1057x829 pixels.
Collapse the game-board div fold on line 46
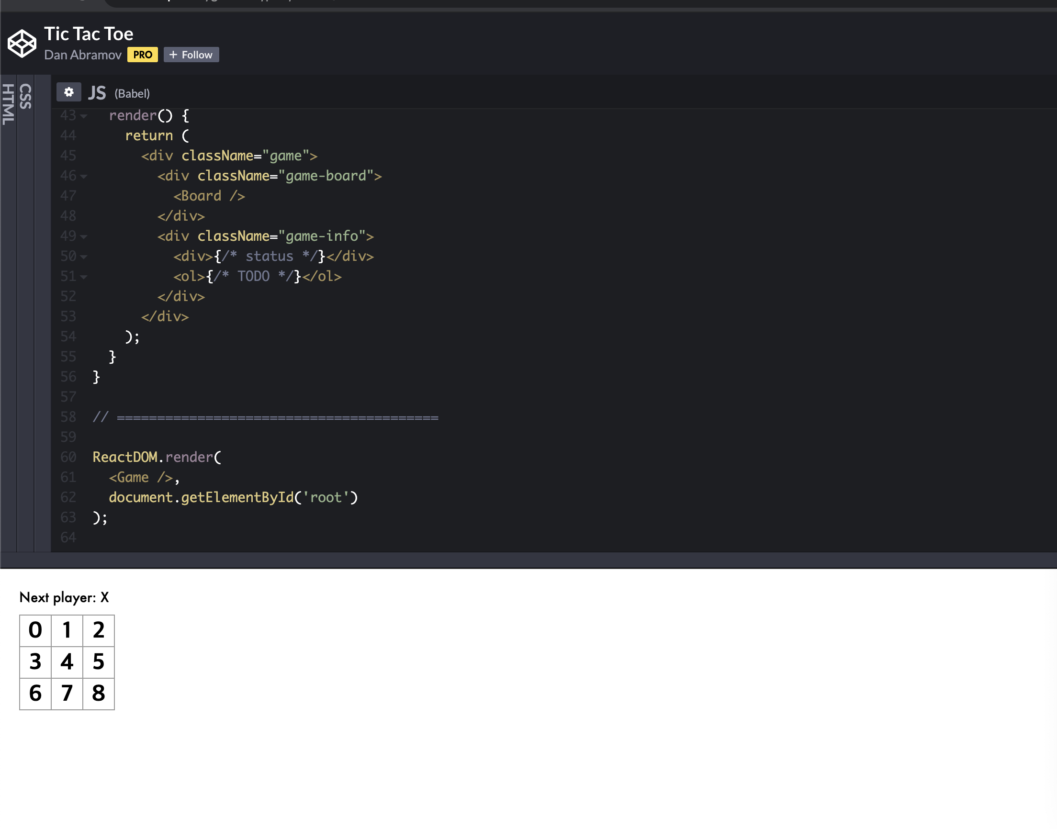pyautogui.click(x=84, y=177)
